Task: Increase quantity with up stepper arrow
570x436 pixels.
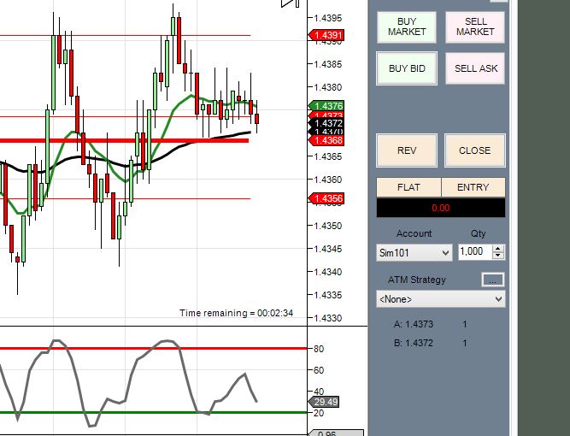Action: [x=498, y=248]
